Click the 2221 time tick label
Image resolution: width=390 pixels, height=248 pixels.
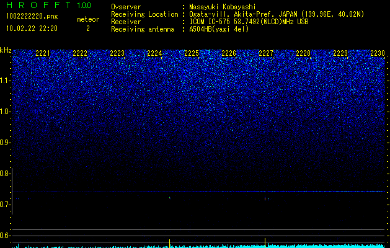(43, 53)
